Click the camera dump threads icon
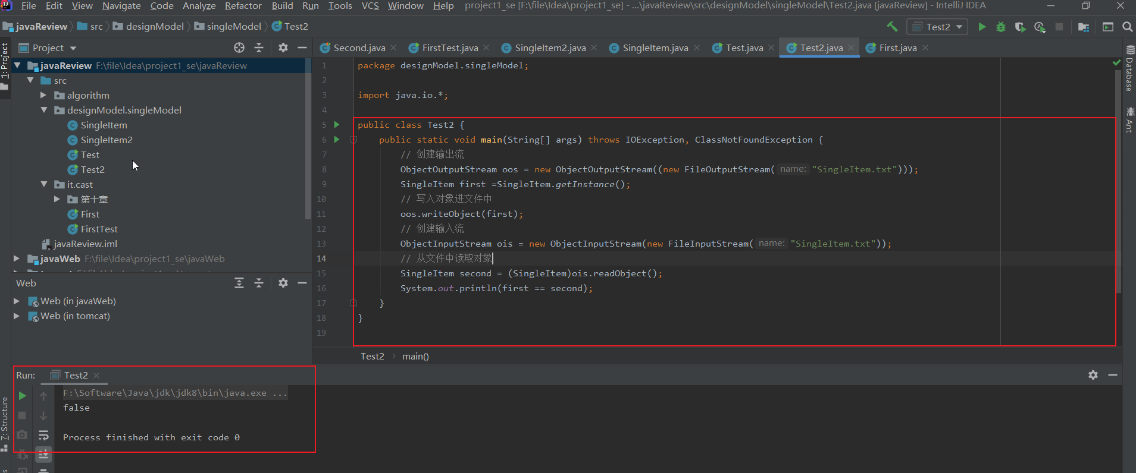The height and width of the screenshot is (473, 1136). point(22,435)
